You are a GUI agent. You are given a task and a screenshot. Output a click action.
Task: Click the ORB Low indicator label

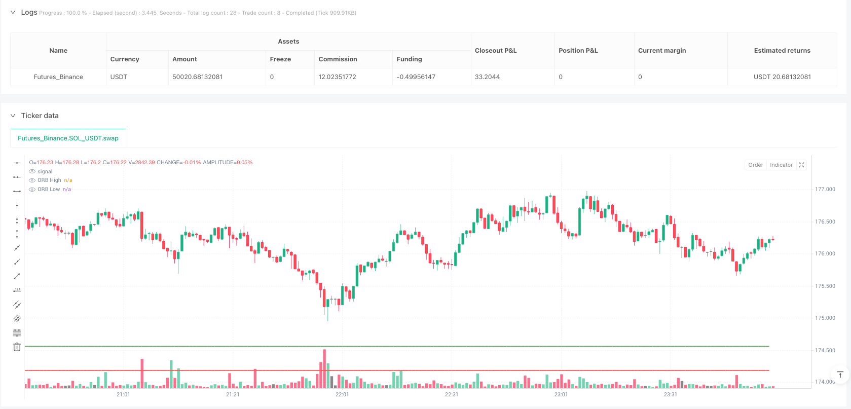(49, 190)
